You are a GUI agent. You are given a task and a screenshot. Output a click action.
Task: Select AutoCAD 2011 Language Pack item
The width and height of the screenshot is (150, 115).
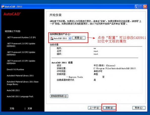pos(20,96)
